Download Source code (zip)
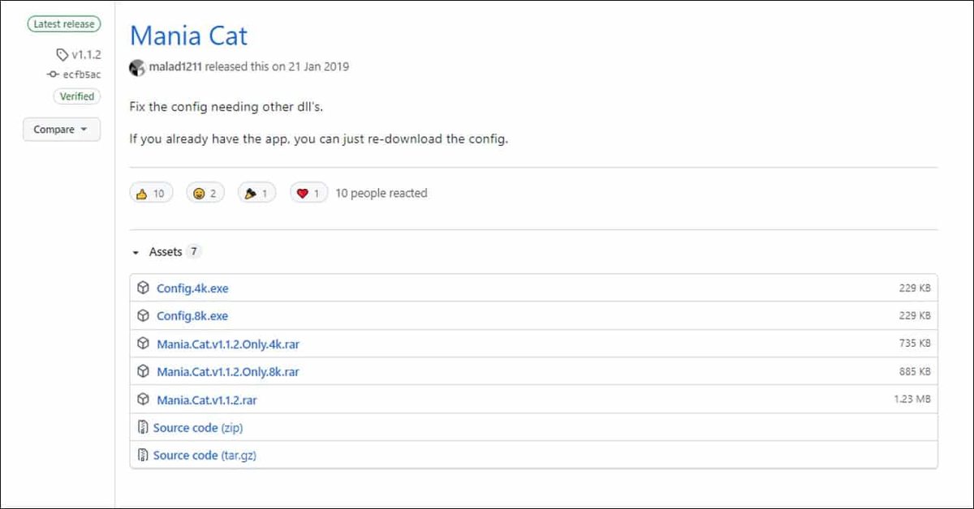The width and height of the screenshot is (974, 509). pyautogui.click(x=198, y=428)
